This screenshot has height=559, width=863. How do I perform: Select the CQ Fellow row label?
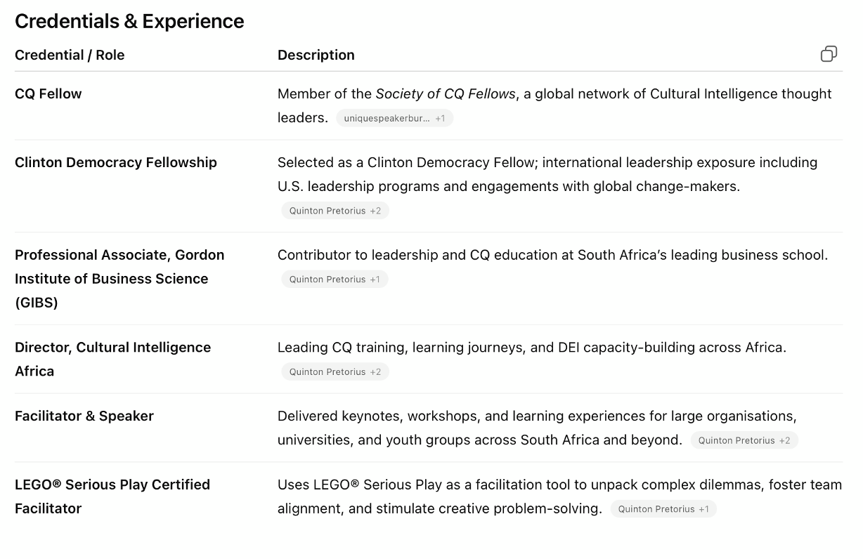coord(48,94)
